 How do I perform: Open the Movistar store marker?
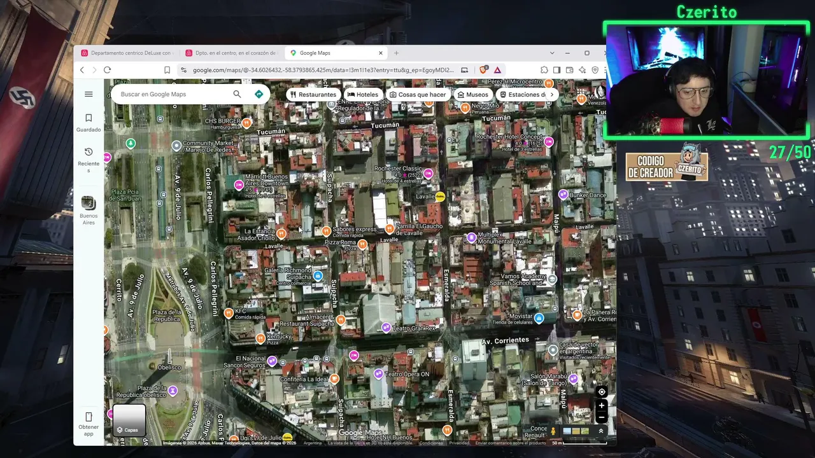(539, 318)
